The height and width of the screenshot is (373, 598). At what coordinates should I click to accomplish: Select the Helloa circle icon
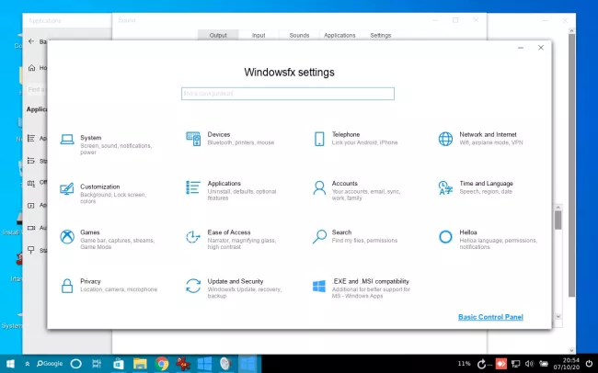pyautogui.click(x=445, y=237)
